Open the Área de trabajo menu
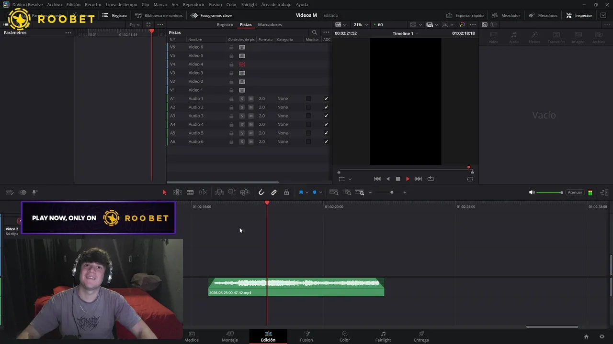 tap(276, 4)
